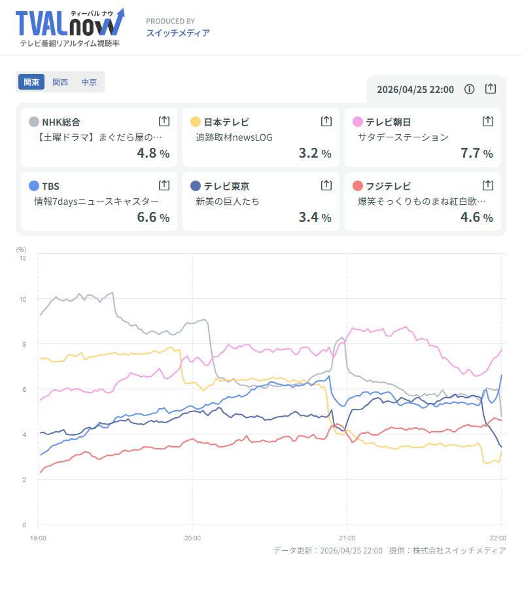
Task: Click the 日本テレビ share icon
Action: pyautogui.click(x=326, y=121)
